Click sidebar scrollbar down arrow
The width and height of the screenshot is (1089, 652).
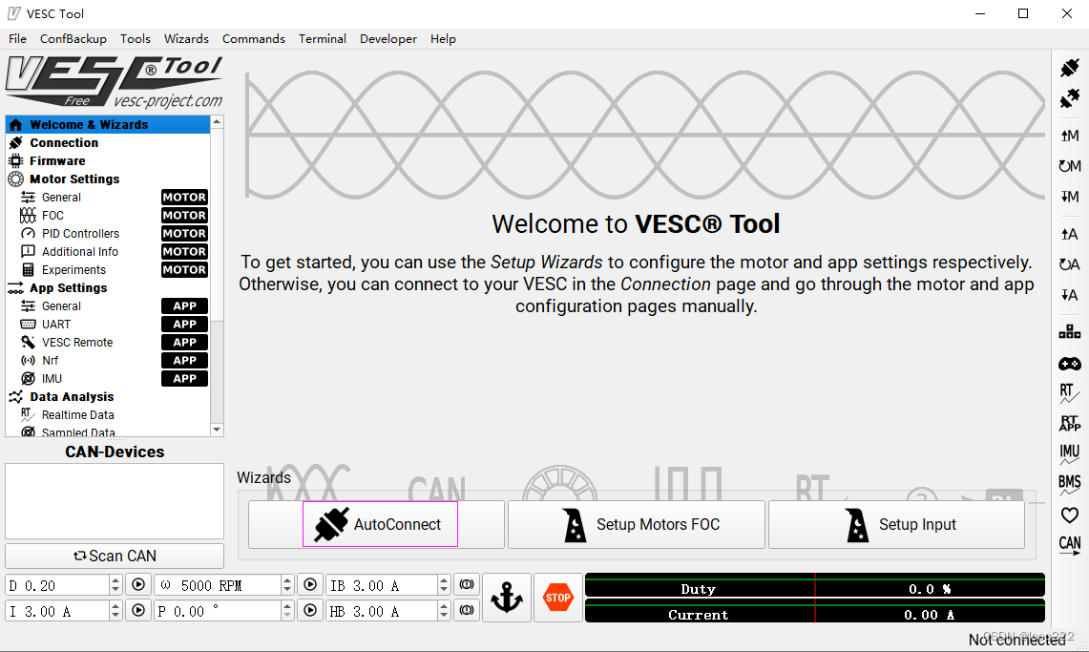tap(217, 430)
